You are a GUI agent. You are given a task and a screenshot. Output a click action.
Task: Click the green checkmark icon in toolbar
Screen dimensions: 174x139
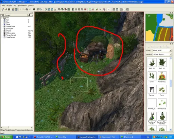pos(97,10)
